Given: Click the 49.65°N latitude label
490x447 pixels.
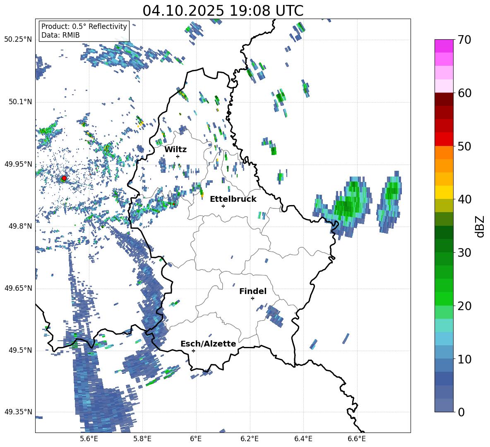Looking at the screenshot, I should (18, 288).
